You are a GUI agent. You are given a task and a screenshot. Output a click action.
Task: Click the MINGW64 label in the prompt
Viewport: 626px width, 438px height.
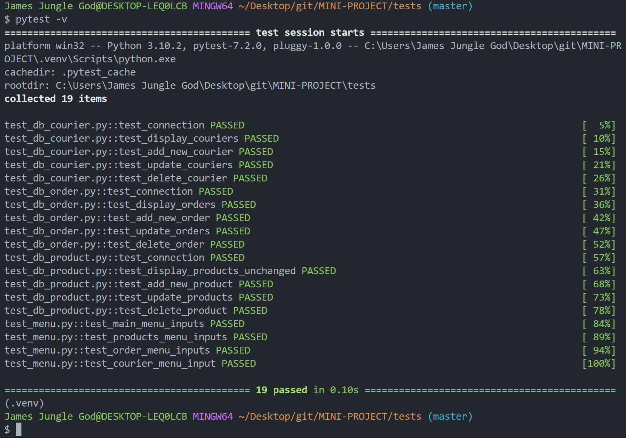[212, 6]
